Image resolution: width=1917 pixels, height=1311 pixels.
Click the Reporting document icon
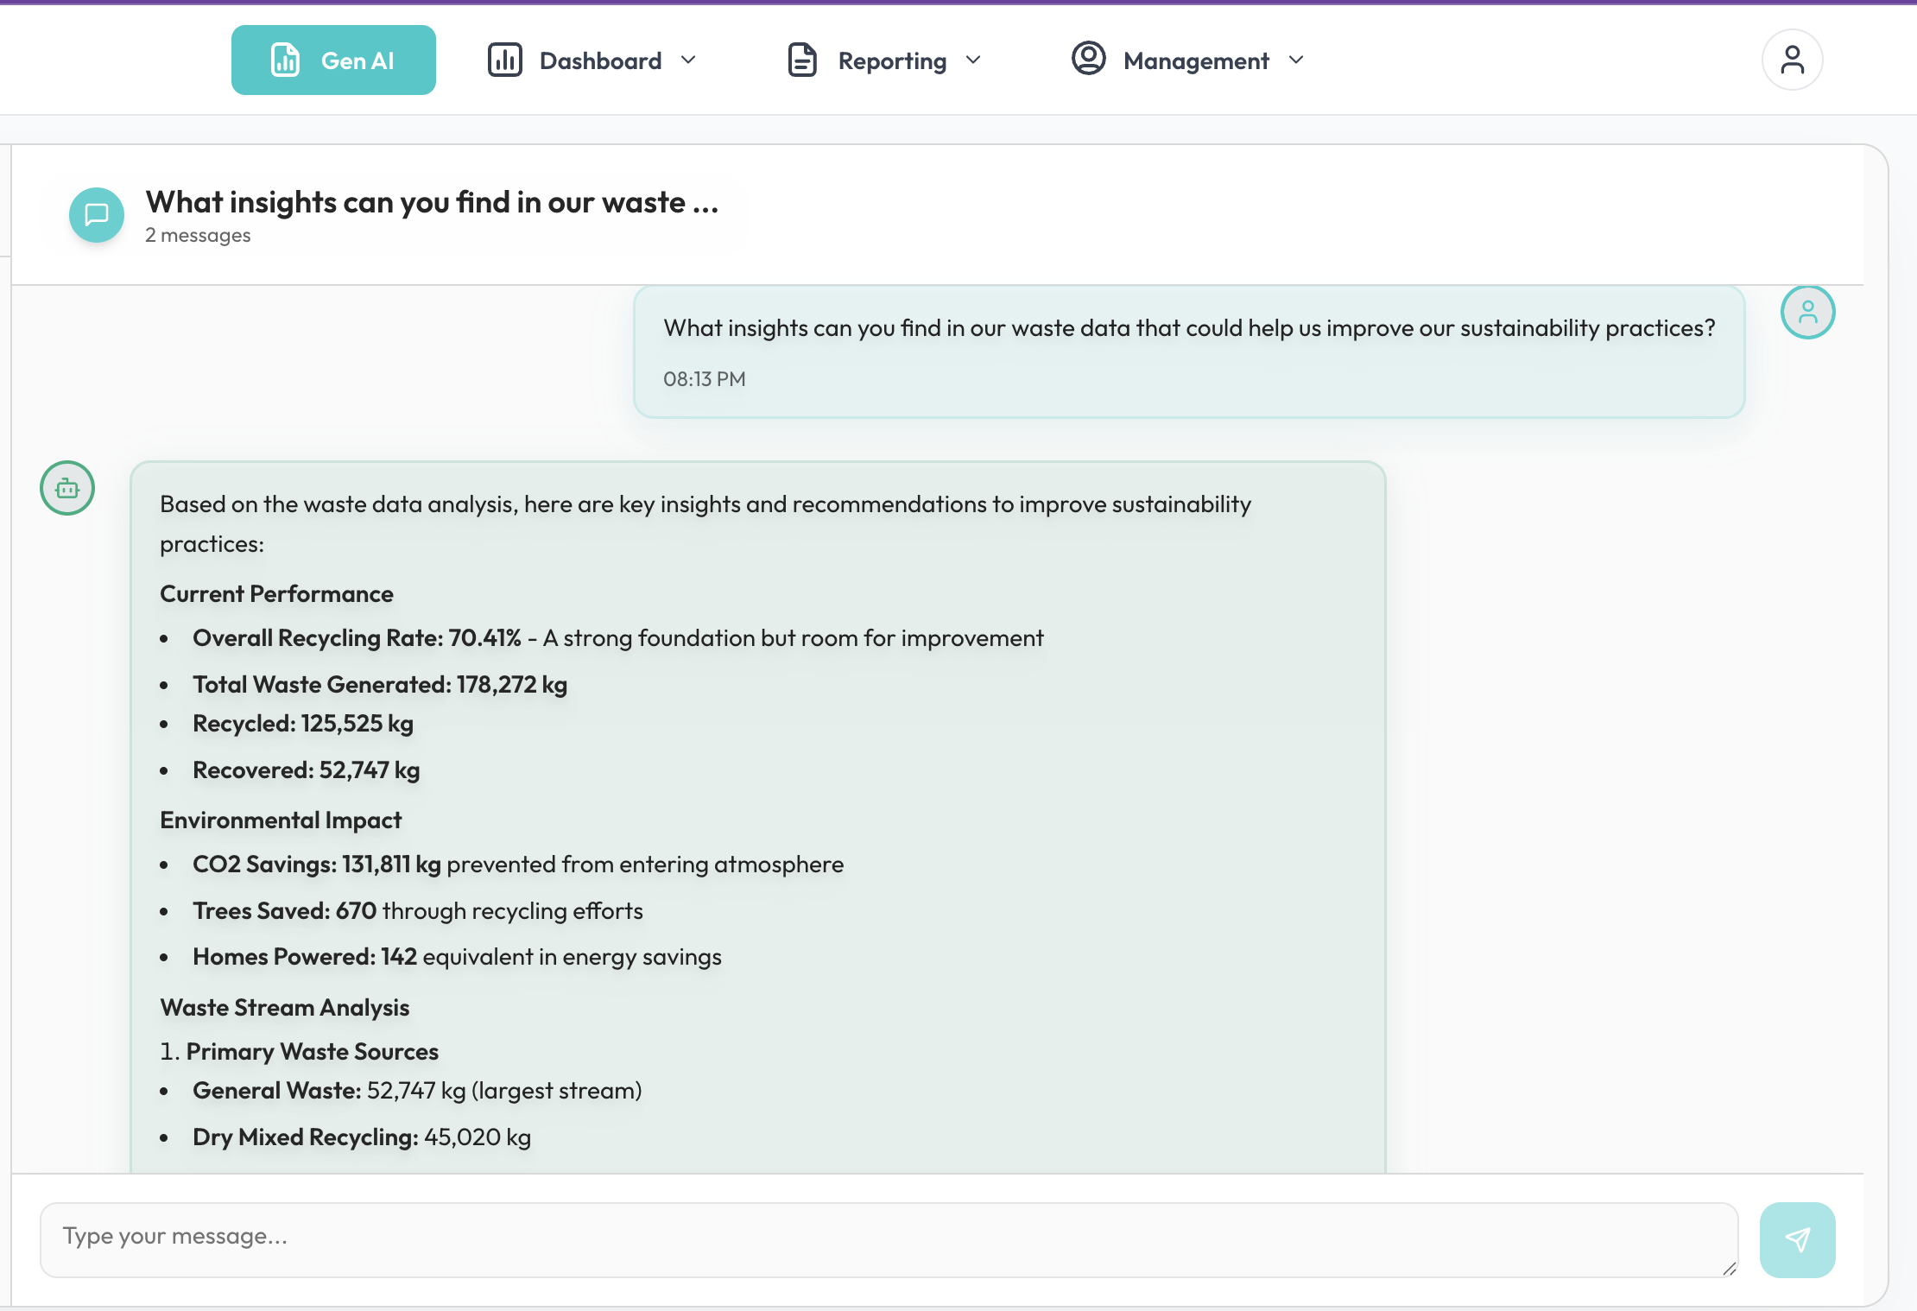tap(802, 60)
